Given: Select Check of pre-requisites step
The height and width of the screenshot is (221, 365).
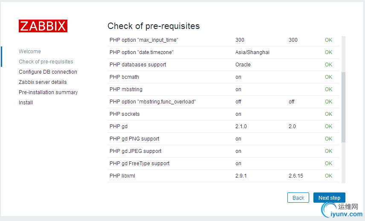Looking at the screenshot, I should click(x=46, y=62).
